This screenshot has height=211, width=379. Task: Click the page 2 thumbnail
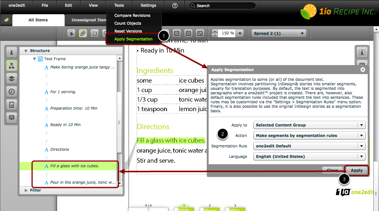(x=209, y=209)
